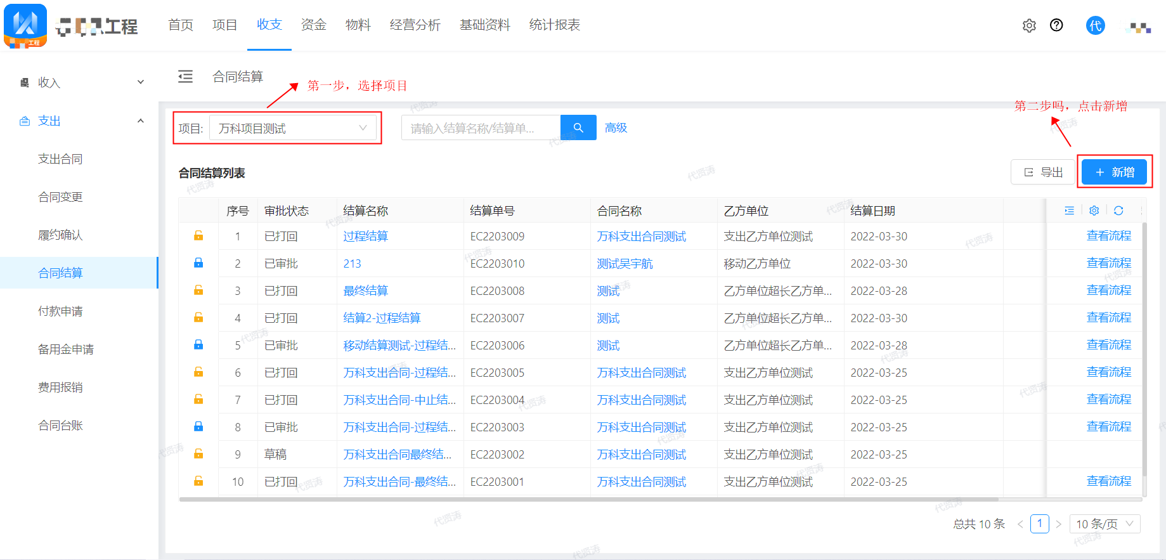Image resolution: width=1166 pixels, height=560 pixels.
Task: Click the table's vertical scrollbar
Action: click(x=1144, y=349)
